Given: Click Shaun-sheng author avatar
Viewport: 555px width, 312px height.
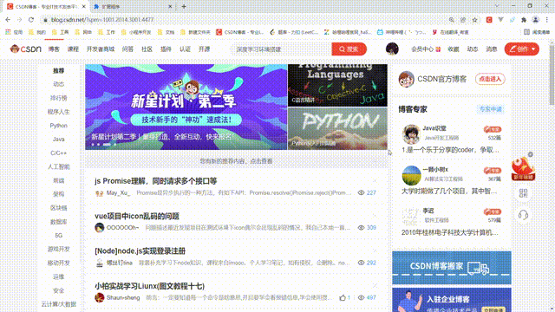Looking at the screenshot, I should [x=99, y=297].
